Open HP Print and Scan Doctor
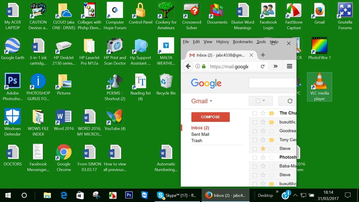Screen dimensions: 359x202 115,51
